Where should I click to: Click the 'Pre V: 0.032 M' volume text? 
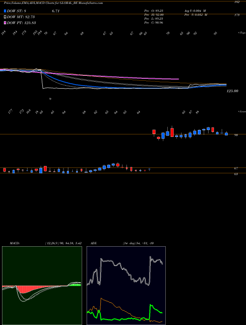pyautogui.click(x=195, y=15)
